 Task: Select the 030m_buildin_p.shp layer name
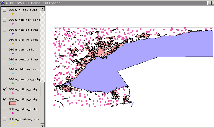click(x=23, y=109)
